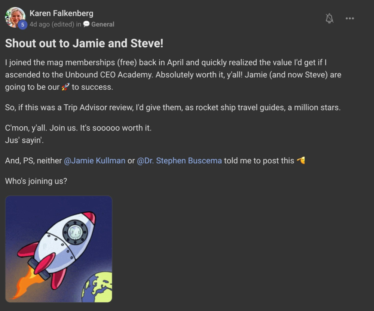Viewport: 374px width, 311px height.
Task: Open the General category link
Action: click(102, 24)
